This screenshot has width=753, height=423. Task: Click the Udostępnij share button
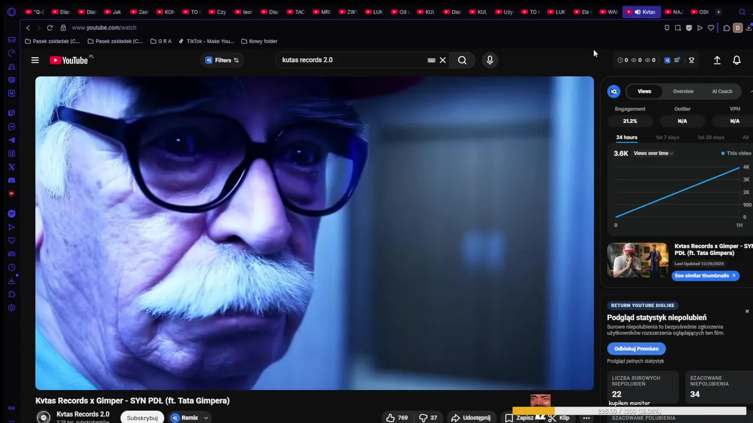471,418
